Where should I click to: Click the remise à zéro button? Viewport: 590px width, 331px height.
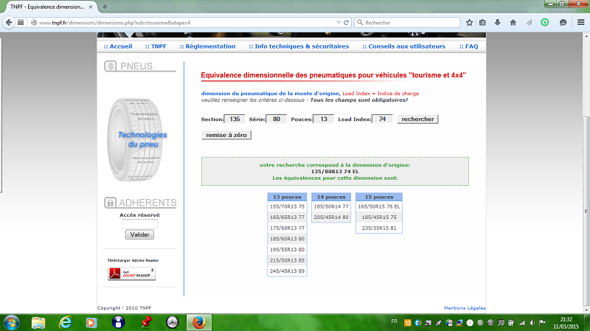(227, 135)
